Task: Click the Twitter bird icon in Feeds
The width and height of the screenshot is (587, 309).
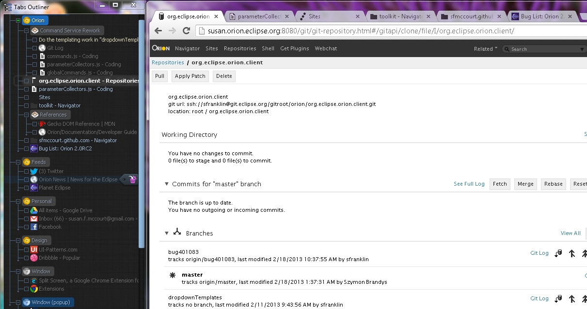Action: point(34,171)
